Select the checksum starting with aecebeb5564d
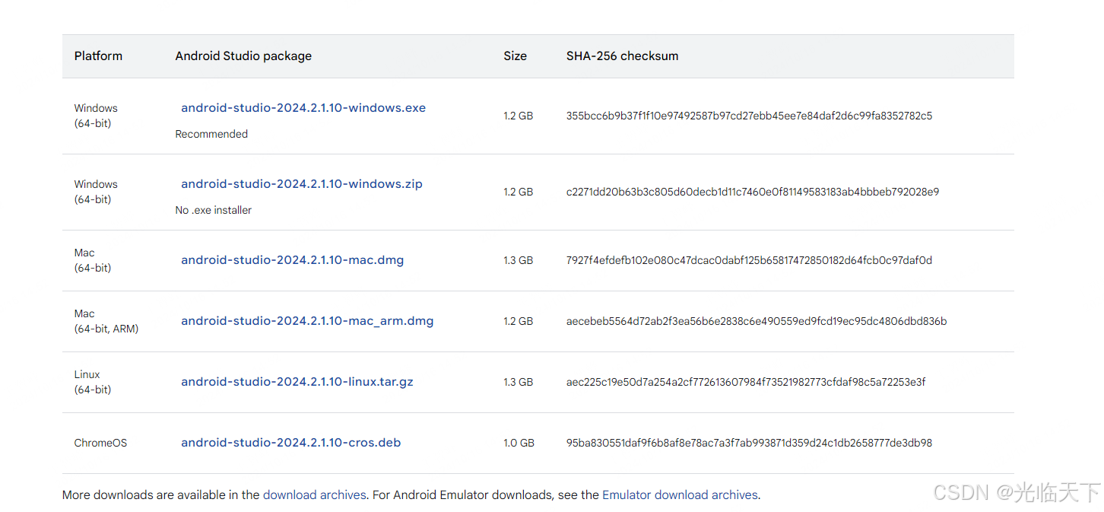 tap(757, 321)
